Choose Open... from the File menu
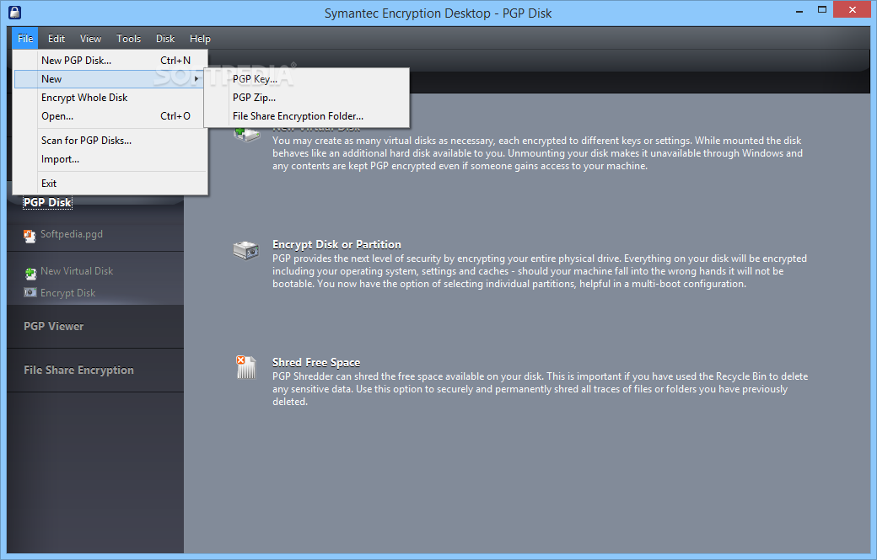 pyautogui.click(x=110, y=116)
